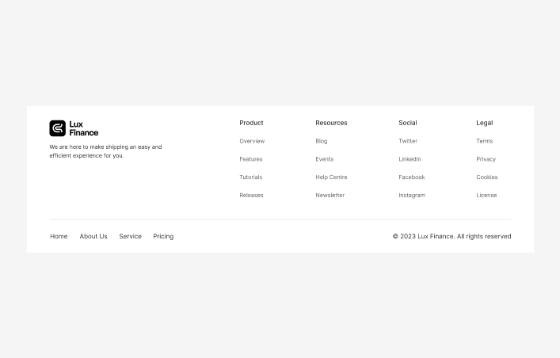560x358 pixels.
Task: Navigate to Home in footer menu
Action: [x=59, y=237]
